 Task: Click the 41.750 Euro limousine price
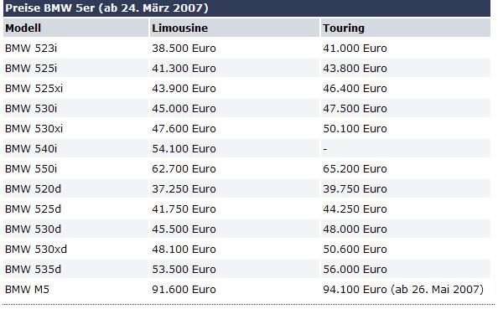point(184,209)
